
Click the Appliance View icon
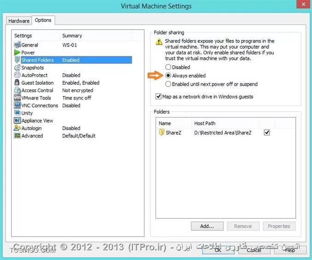point(17,120)
